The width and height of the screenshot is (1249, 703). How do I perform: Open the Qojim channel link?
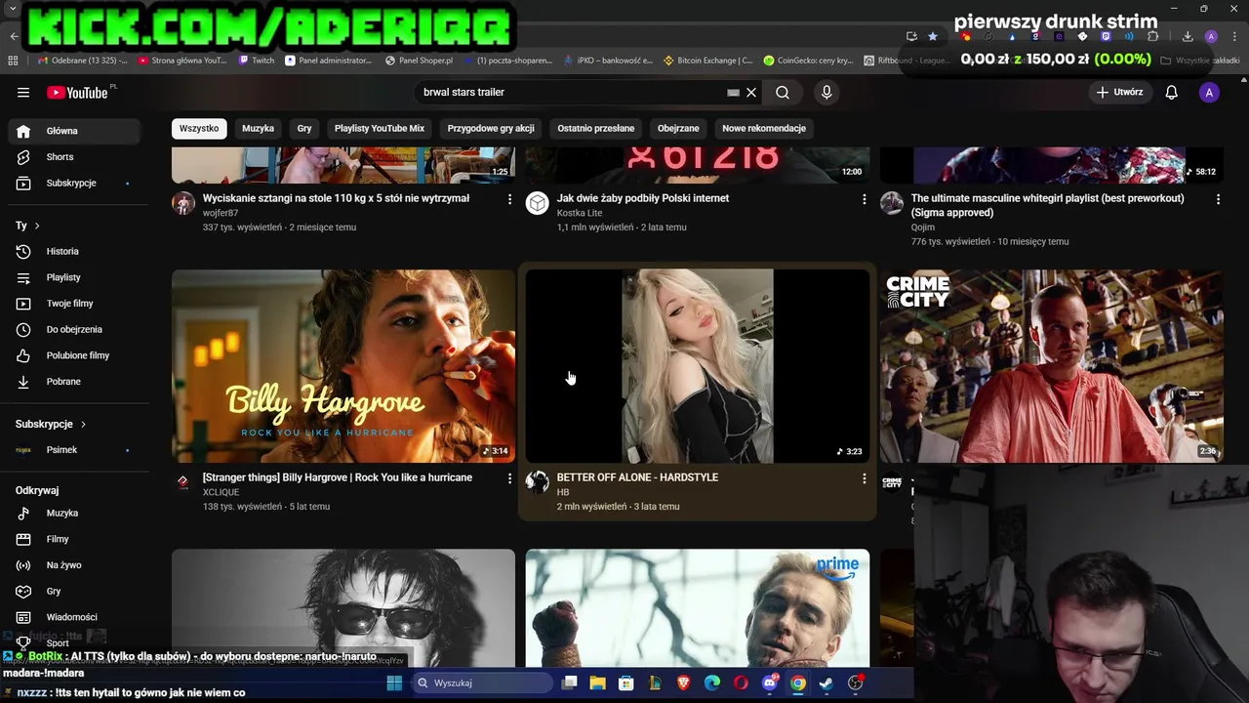(x=923, y=227)
